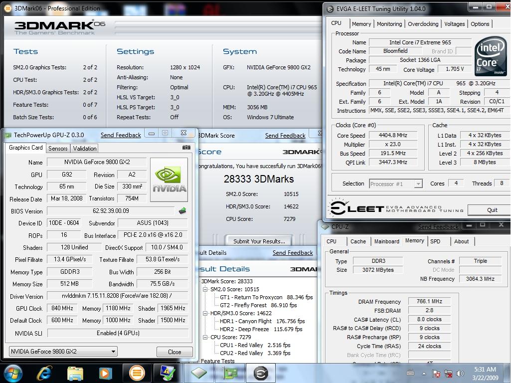Screen dimensions: 511x383
Task: Click the NVIDIA SLI Enabled (4 GPUs) field
Action: coord(118,333)
